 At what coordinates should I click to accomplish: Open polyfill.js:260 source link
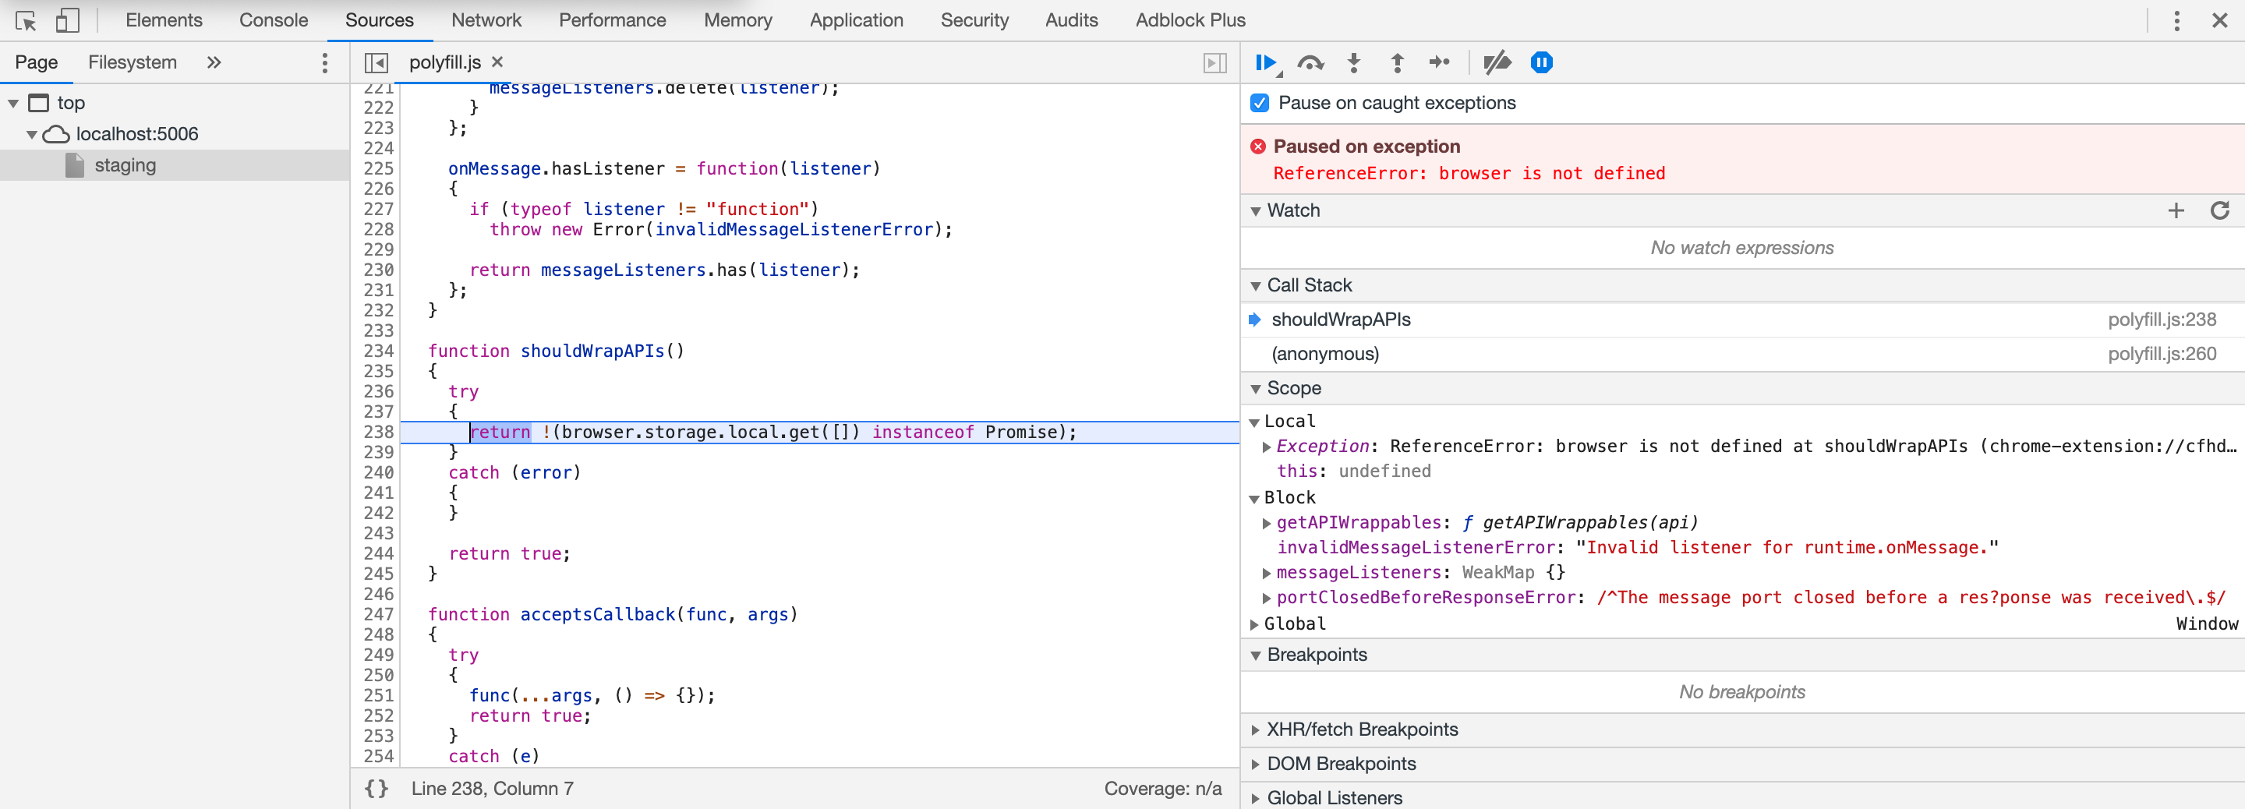point(2162,354)
